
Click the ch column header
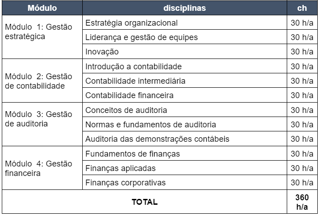[302, 9]
